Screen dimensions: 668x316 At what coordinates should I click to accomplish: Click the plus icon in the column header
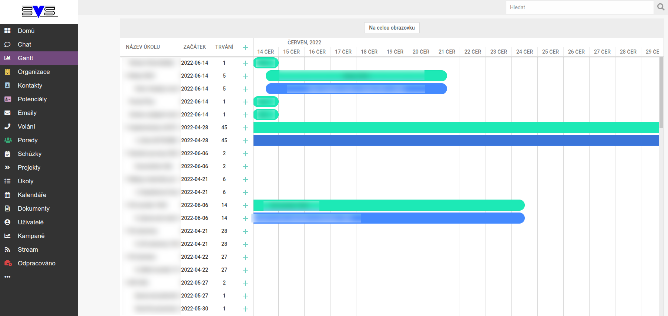point(245,47)
